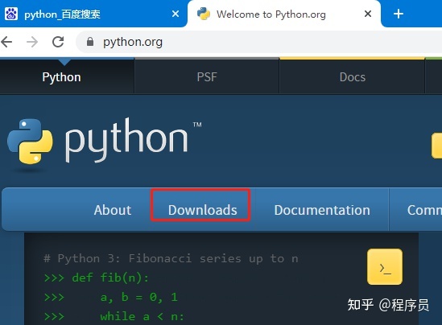Close the Welcome to Python.org tab
Screen dimensions: 442x325
[368, 14]
